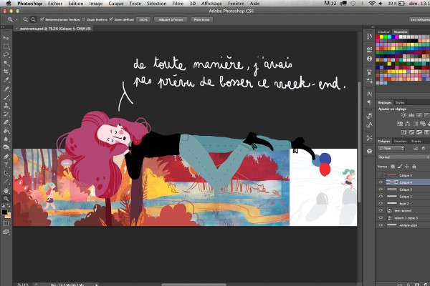Select the Eraser tool
Image resolution: width=430 pixels, height=286 pixels.
6,122
